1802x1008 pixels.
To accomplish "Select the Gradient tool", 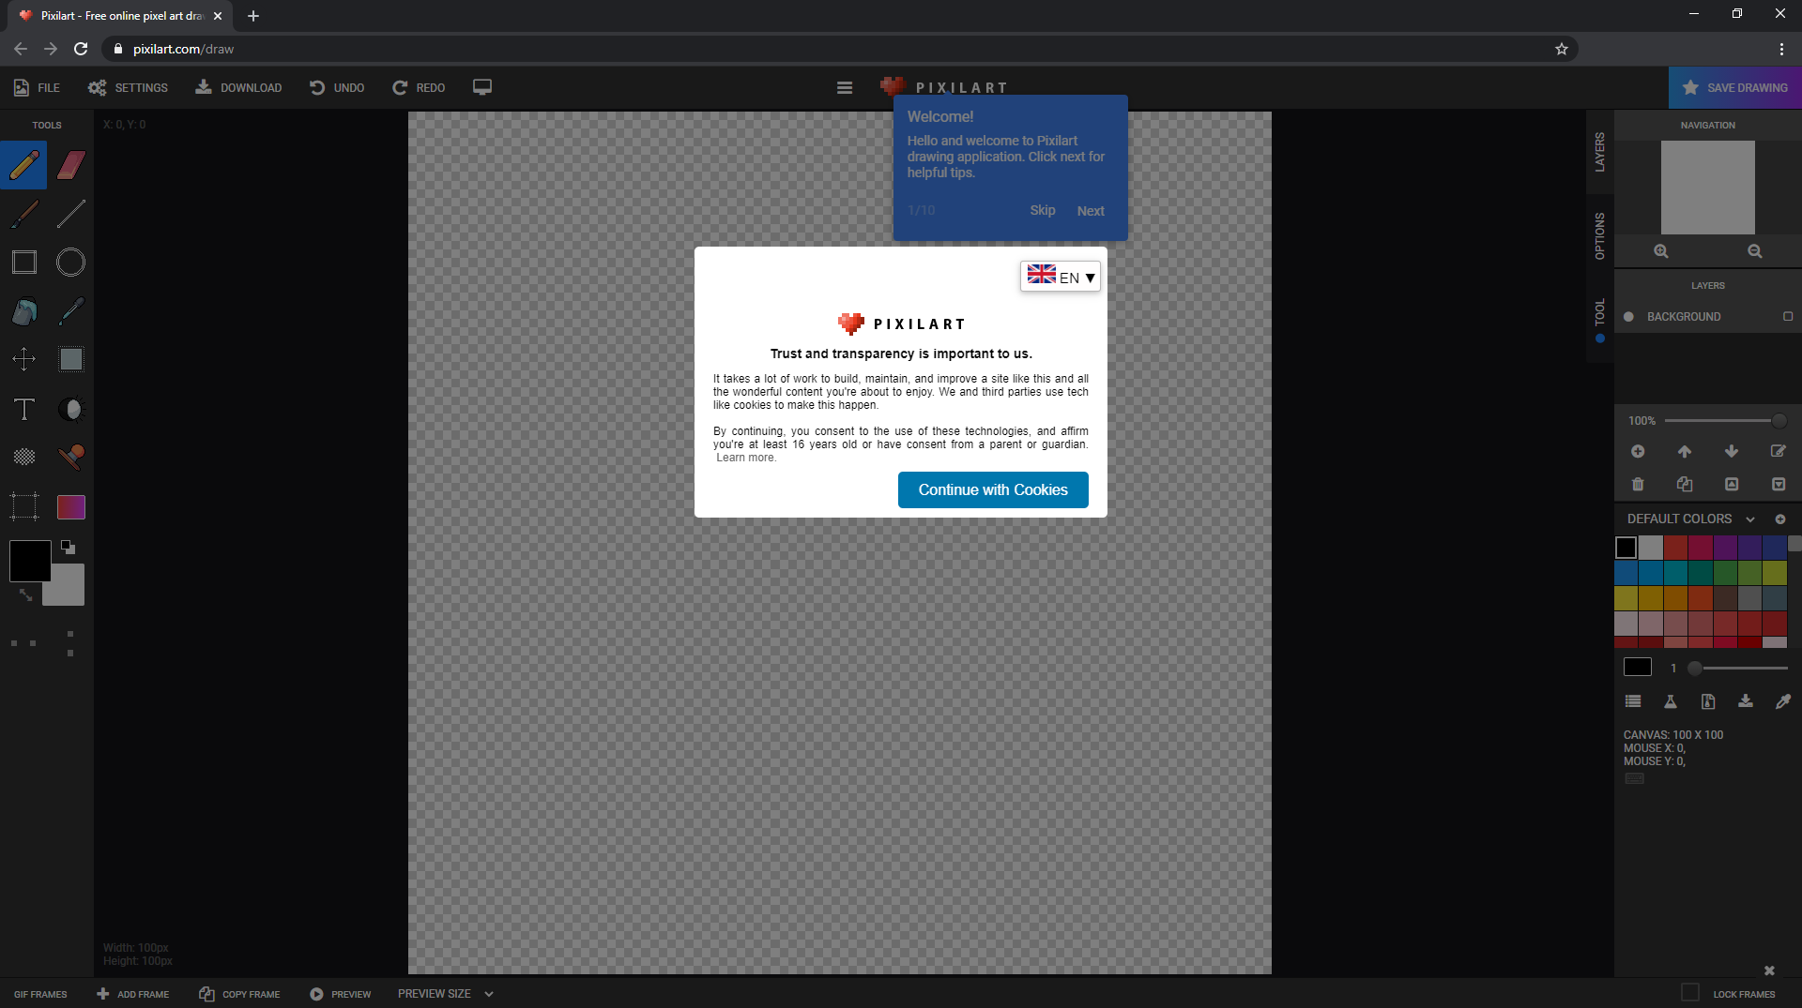I will click(71, 506).
